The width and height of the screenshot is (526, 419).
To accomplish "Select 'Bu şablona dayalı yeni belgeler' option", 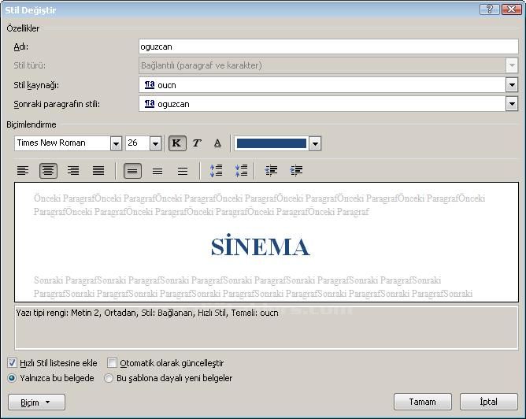I will click(109, 378).
